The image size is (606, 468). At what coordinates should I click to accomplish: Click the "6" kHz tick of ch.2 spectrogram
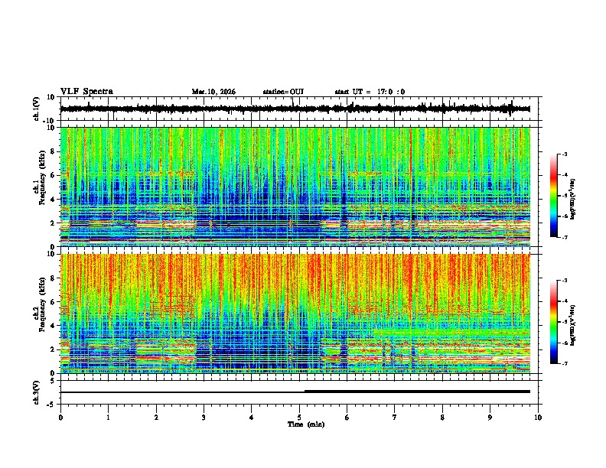(53, 302)
